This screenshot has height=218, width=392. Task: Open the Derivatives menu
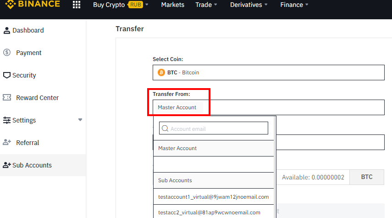click(x=246, y=5)
